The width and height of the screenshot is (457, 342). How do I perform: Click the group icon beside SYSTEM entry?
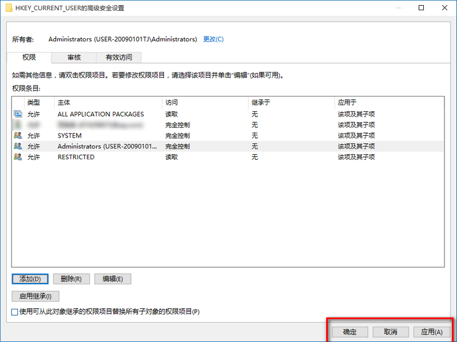18,135
